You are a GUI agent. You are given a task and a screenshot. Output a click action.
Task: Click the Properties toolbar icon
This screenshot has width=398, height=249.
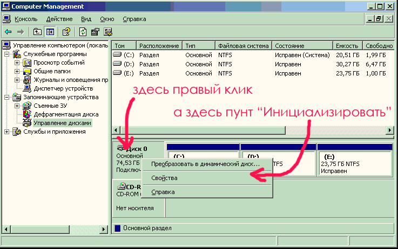(95, 32)
